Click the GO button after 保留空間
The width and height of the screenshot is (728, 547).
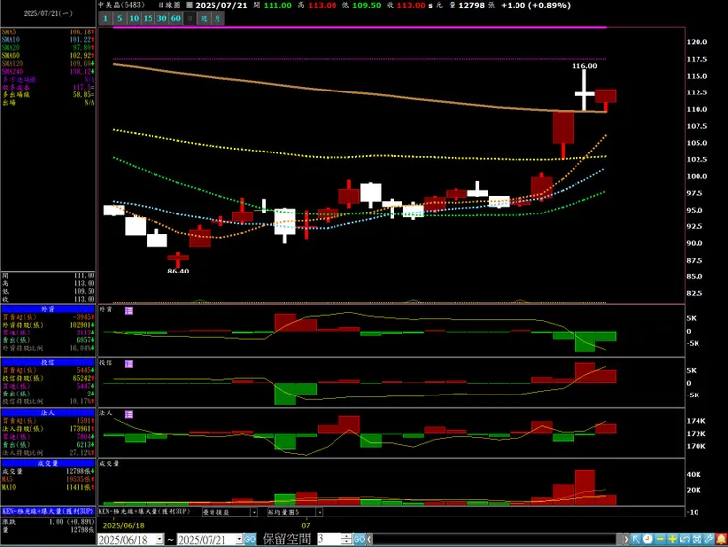(359, 539)
